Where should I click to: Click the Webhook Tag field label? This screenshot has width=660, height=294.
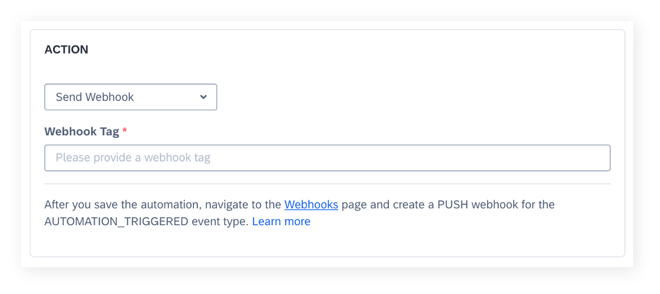coord(82,132)
